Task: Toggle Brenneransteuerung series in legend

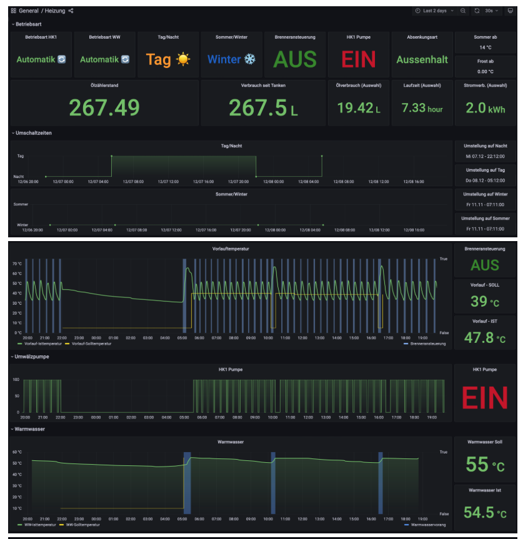Action: [427, 344]
